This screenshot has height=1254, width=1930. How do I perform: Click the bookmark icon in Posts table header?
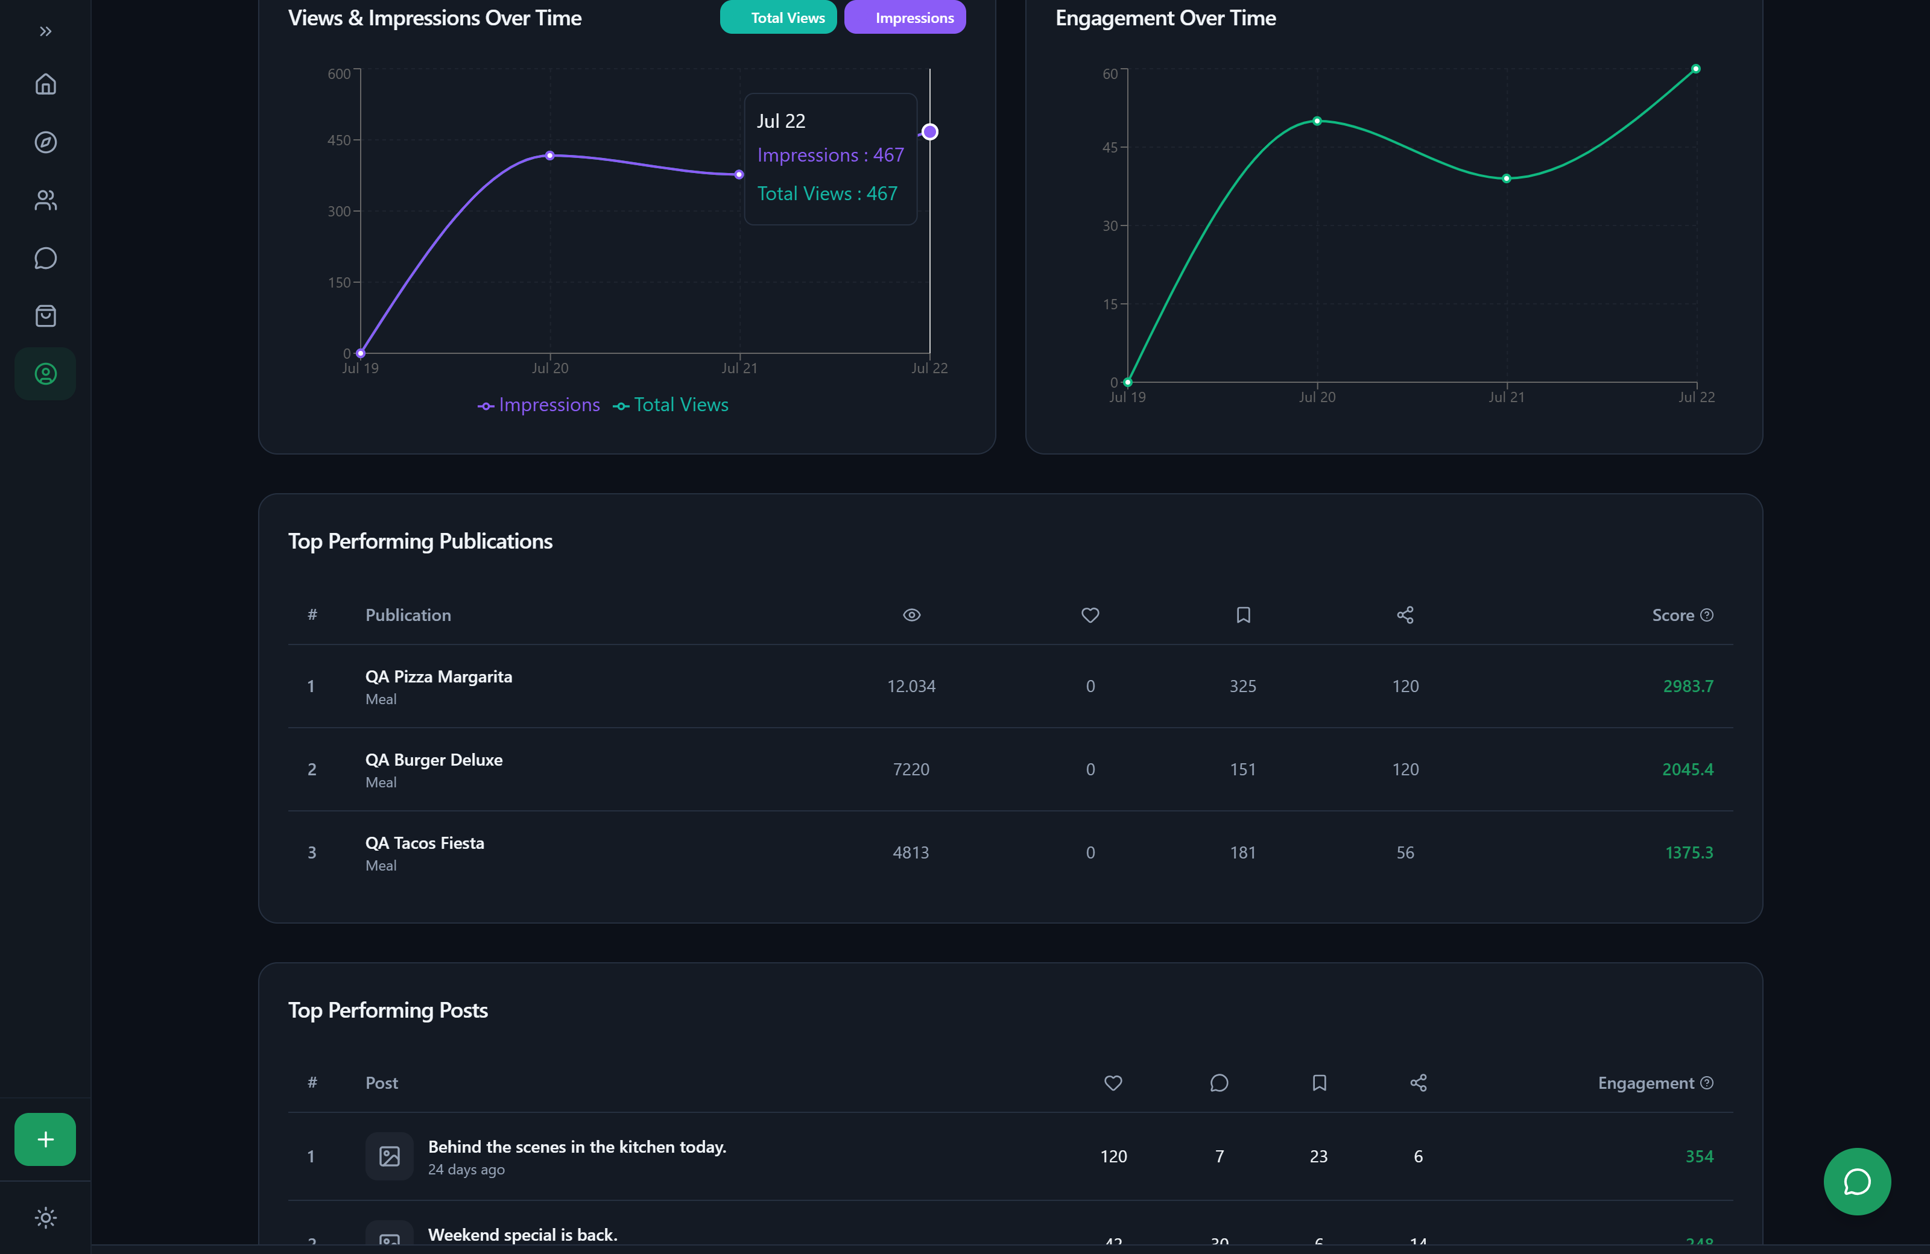(x=1320, y=1083)
